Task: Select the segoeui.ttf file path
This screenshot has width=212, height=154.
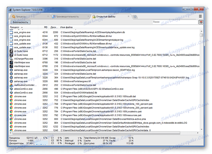Action: coord(76,81)
